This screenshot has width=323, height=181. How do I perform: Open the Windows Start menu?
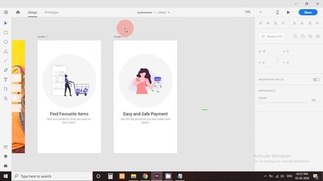(x=6, y=176)
